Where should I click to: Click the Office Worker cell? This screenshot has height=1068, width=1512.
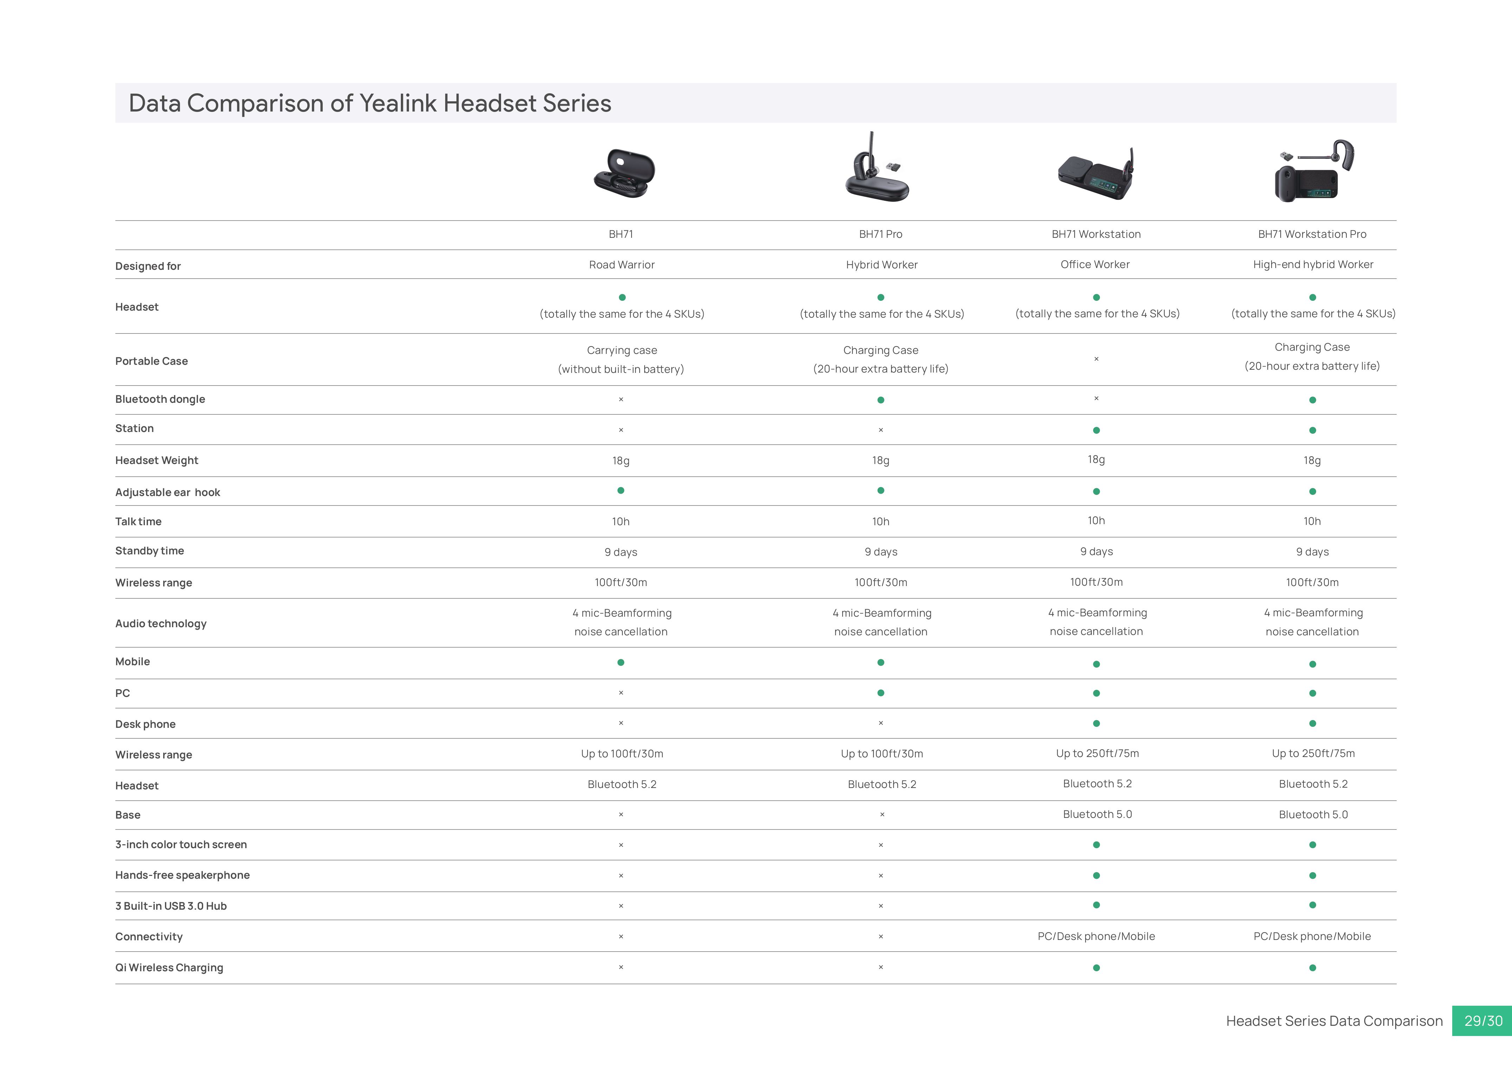1095,264
